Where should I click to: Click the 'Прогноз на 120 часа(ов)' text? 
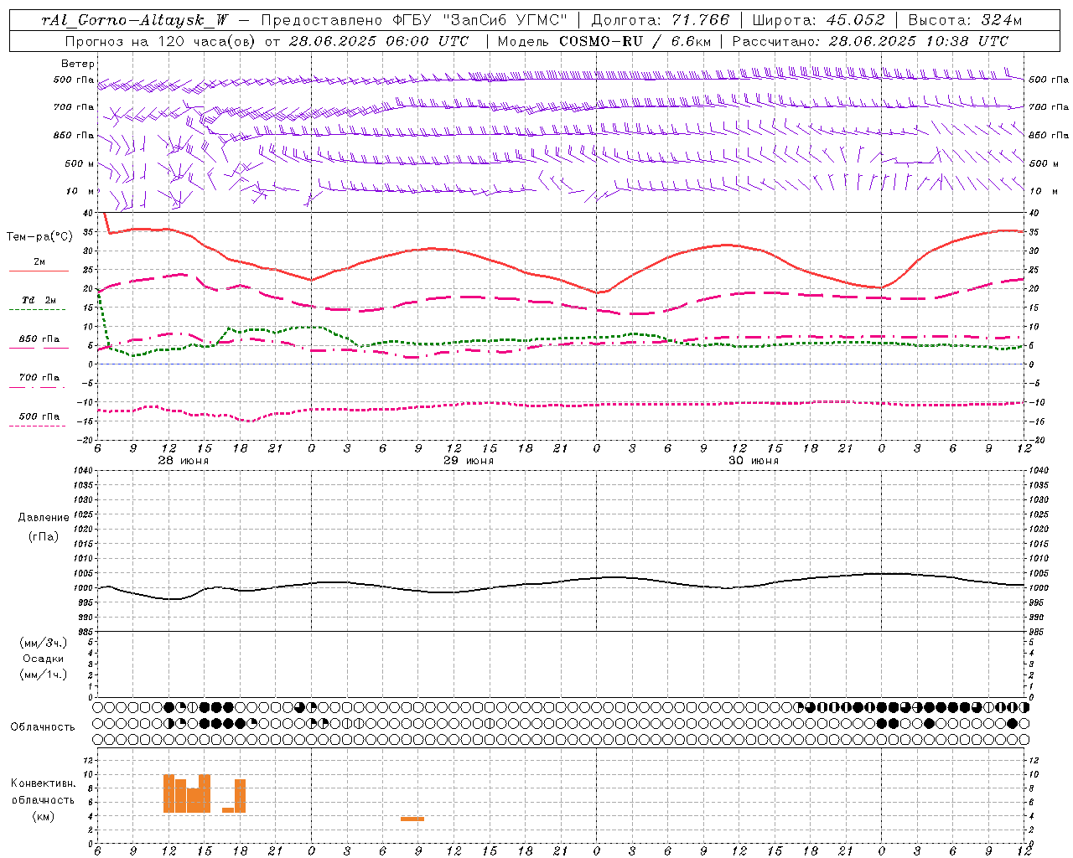tap(161, 41)
